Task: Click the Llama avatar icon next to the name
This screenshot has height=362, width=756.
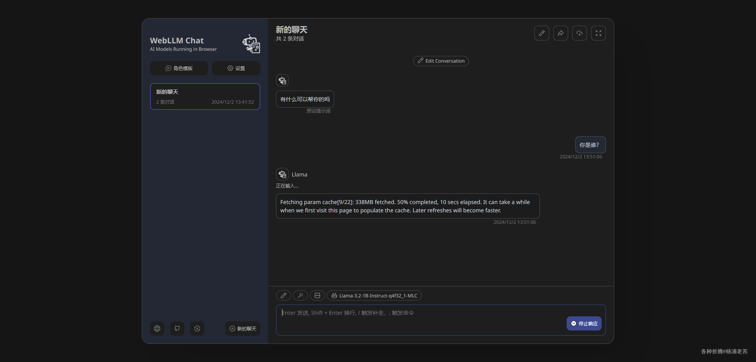Action: tap(282, 174)
